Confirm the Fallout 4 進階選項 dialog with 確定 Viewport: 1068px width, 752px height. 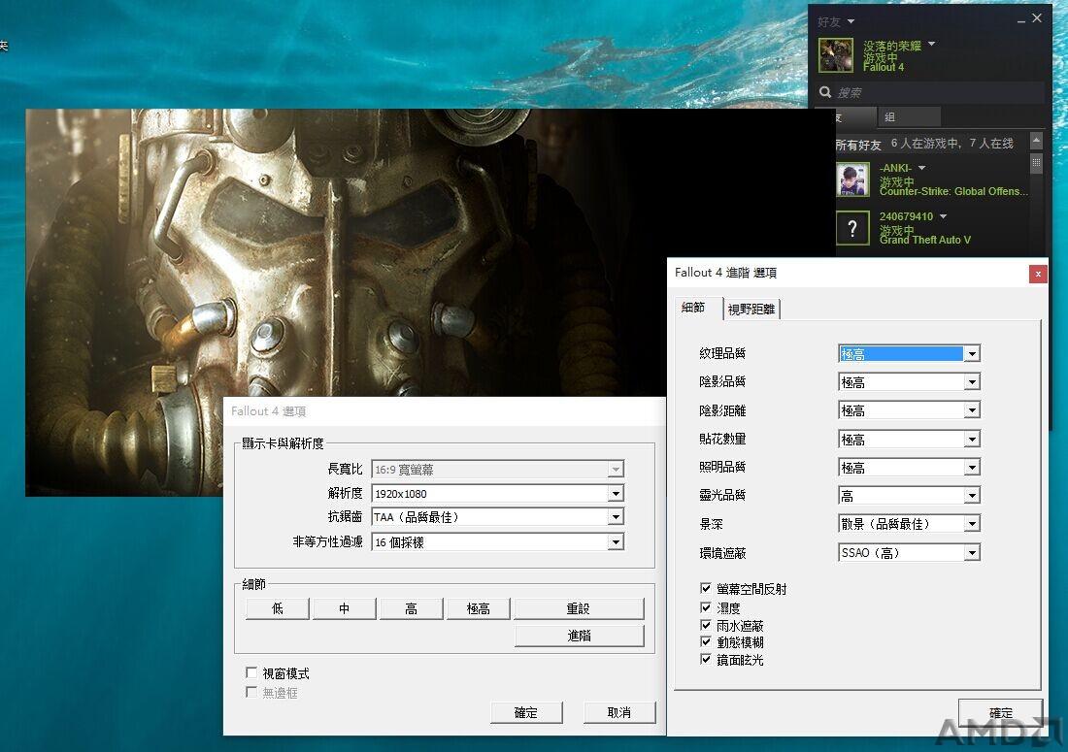click(x=1001, y=712)
